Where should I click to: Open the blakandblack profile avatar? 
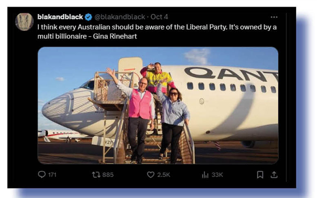(24, 22)
